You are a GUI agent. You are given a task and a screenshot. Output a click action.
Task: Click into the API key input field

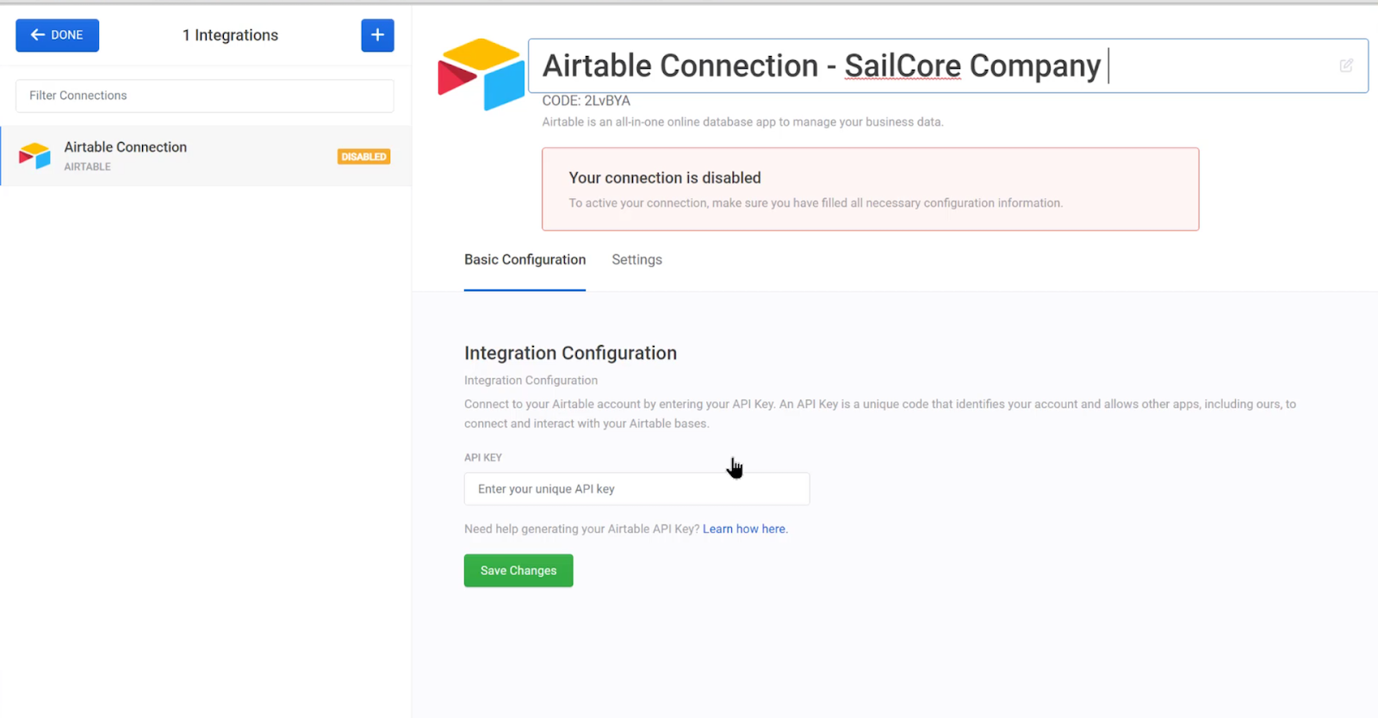pyautogui.click(x=636, y=489)
